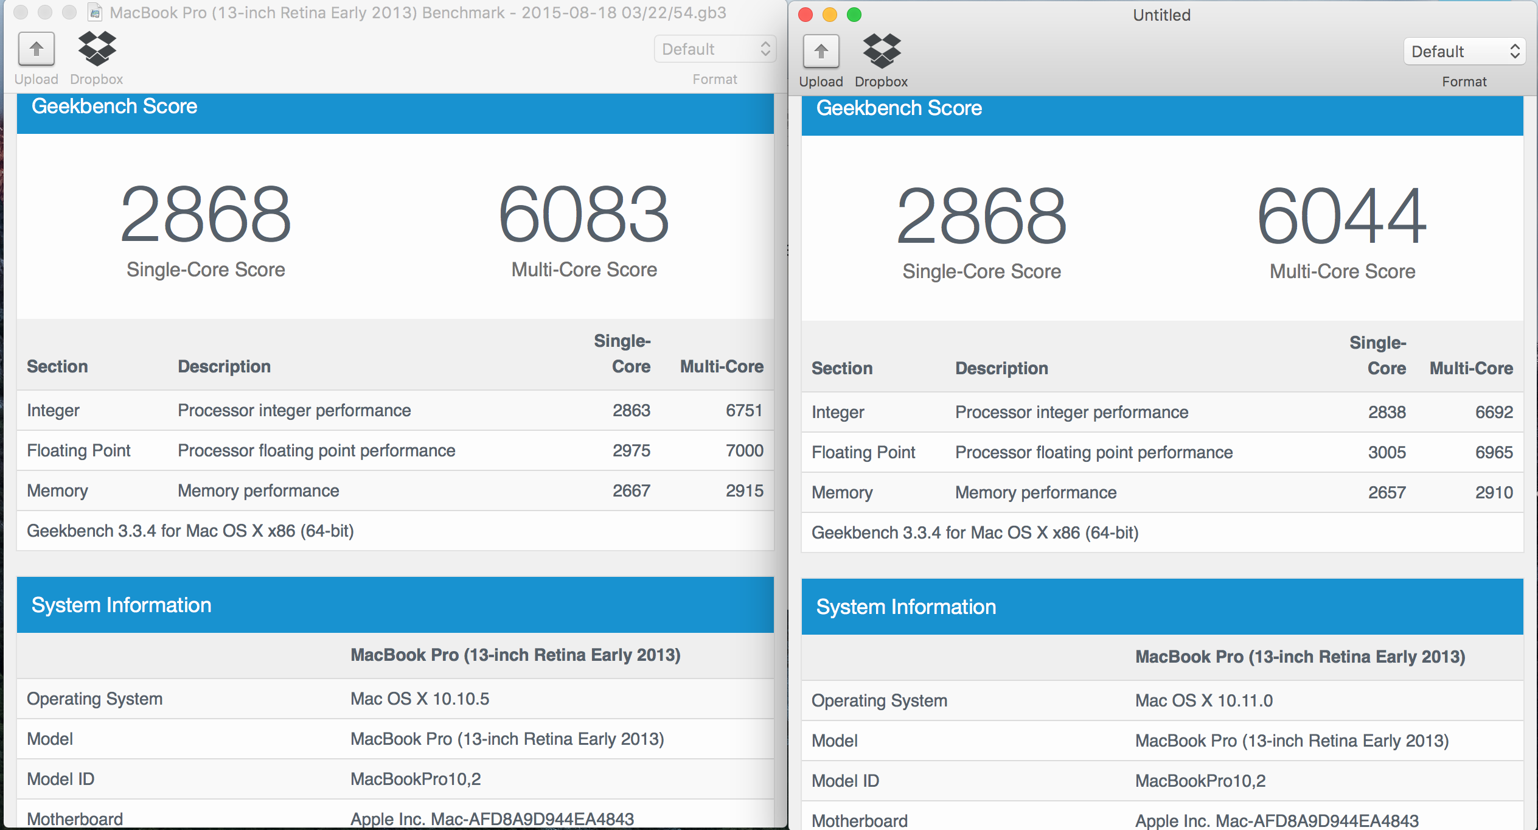The width and height of the screenshot is (1538, 830).
Task: Click left window title ending in .gb3
Action: pyautogui.click(x=418, y=13)
